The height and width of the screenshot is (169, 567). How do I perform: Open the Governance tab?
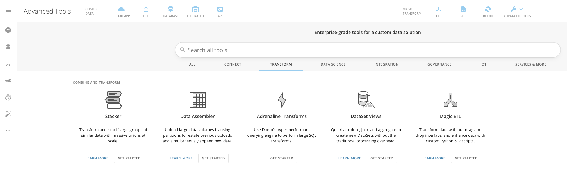pos(440,64)
